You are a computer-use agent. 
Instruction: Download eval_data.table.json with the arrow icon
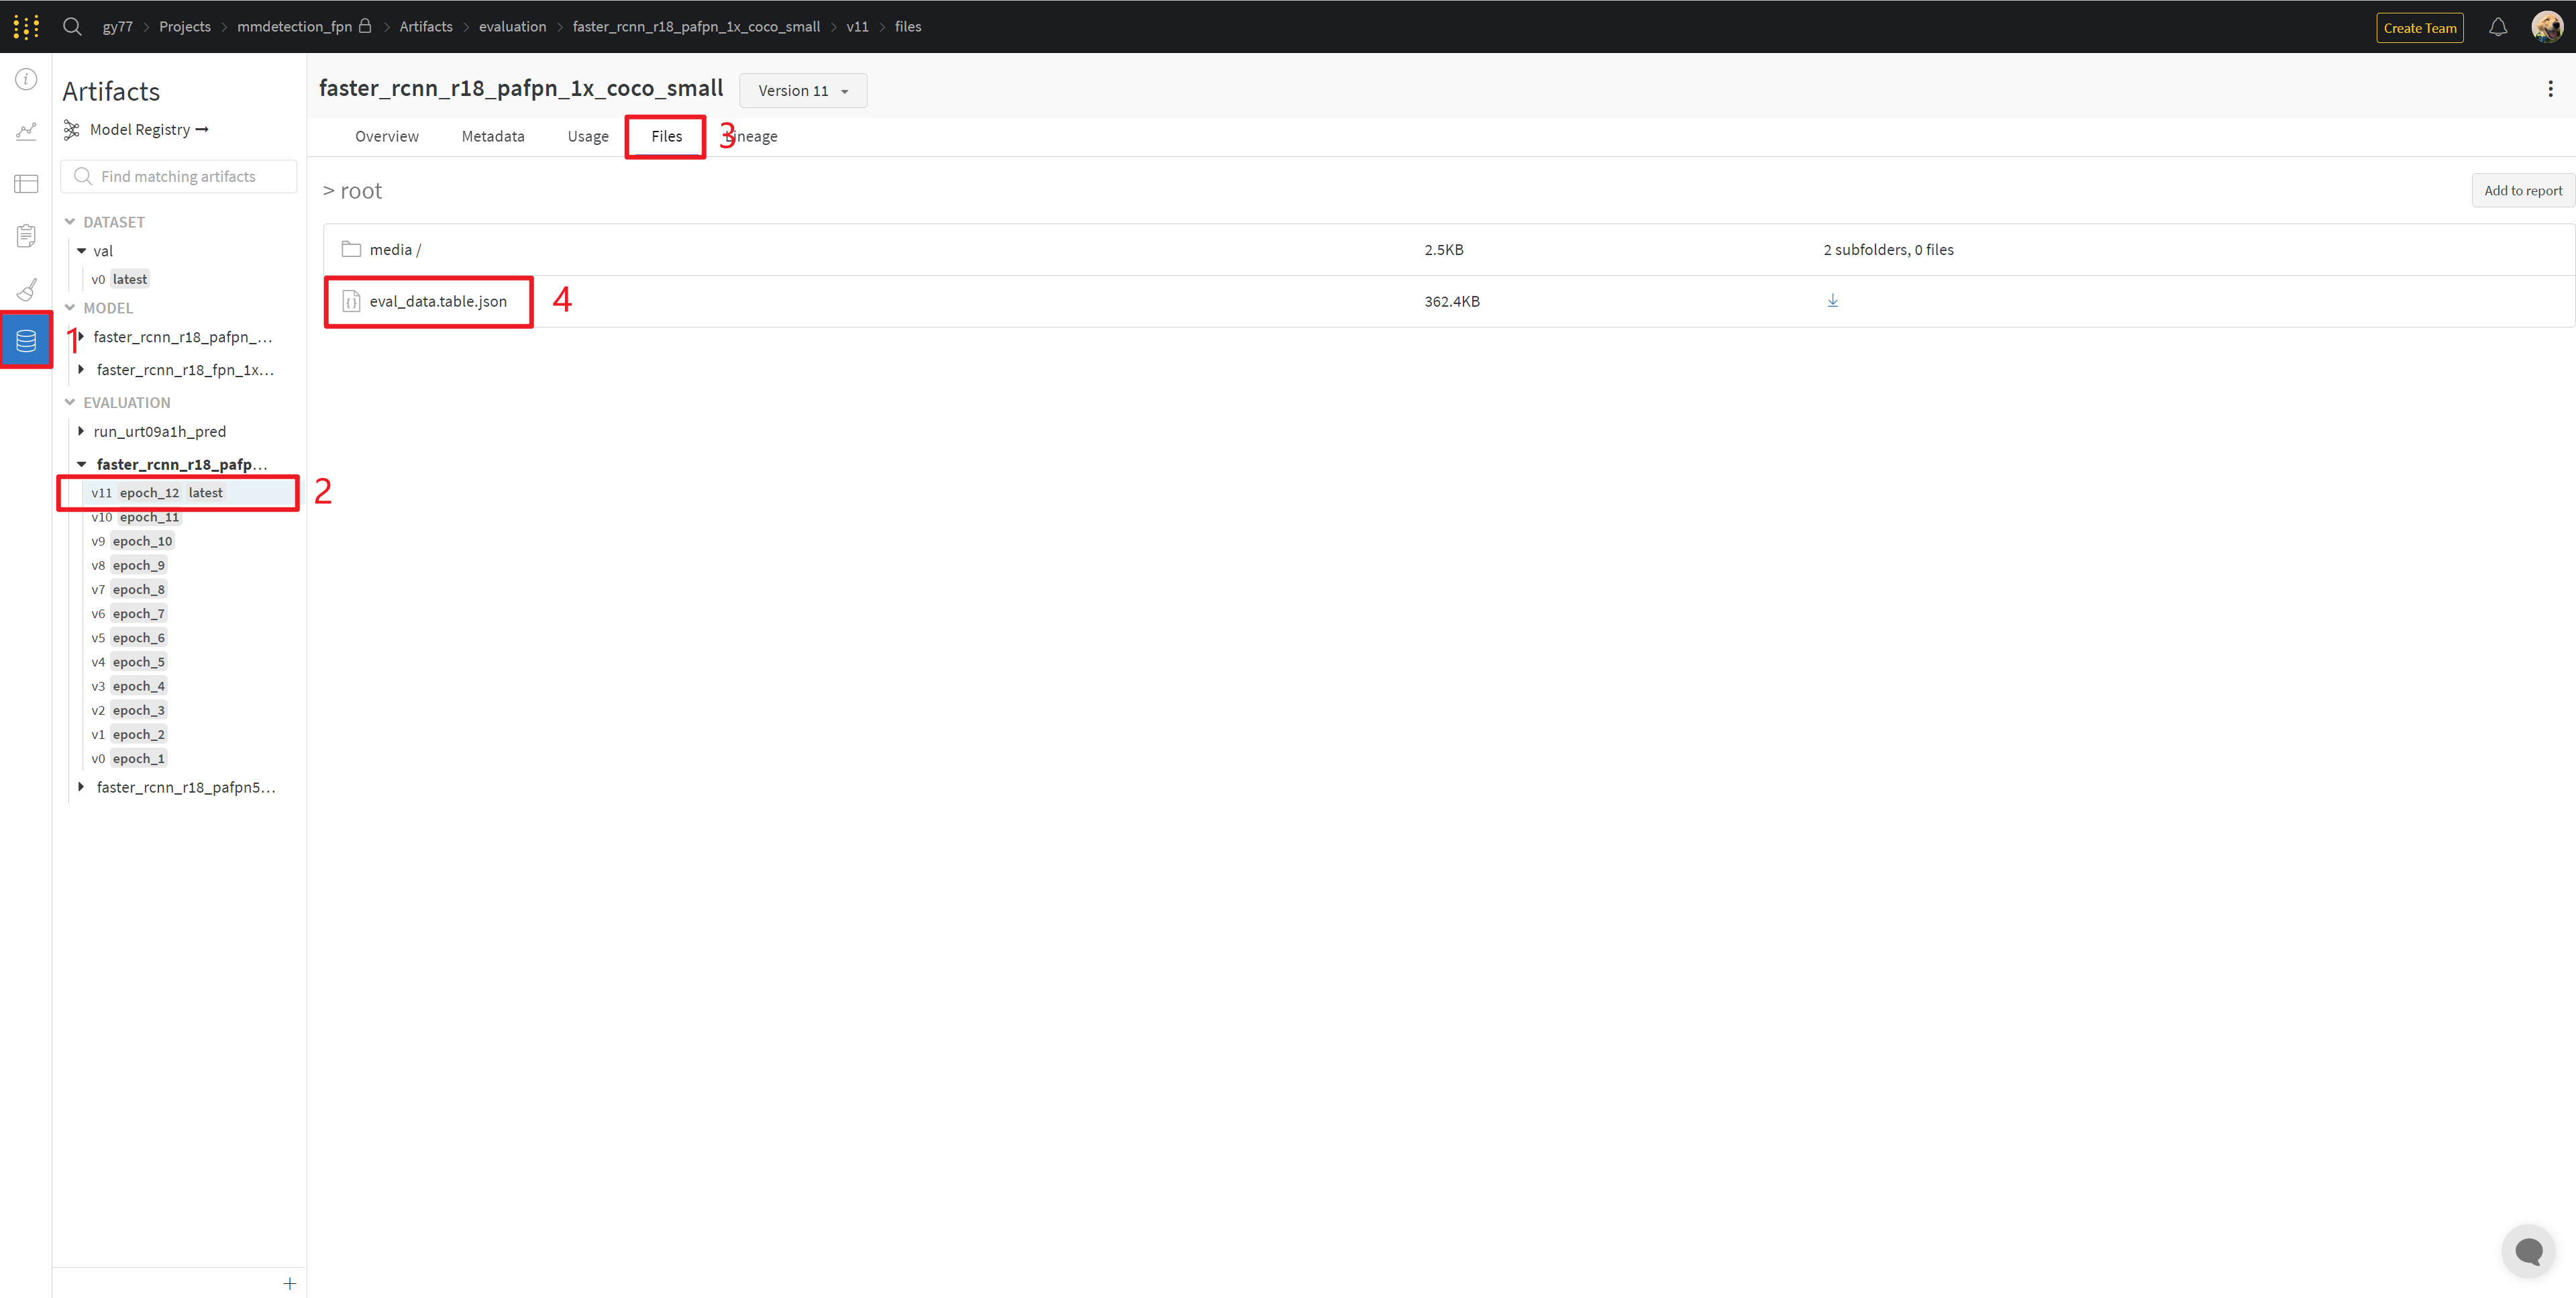[1832, 301]
